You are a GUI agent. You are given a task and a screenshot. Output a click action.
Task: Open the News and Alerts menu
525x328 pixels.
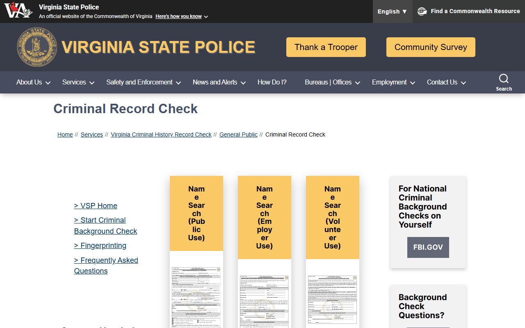click(x=215, y=82)
